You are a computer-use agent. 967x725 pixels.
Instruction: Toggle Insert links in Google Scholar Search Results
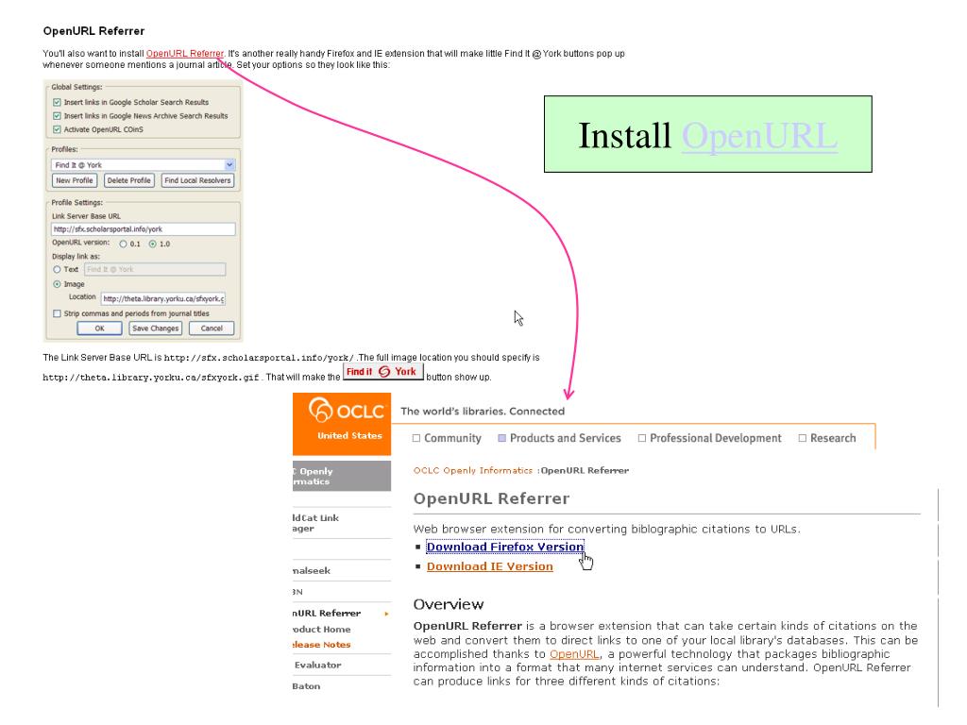pos(57,102)
